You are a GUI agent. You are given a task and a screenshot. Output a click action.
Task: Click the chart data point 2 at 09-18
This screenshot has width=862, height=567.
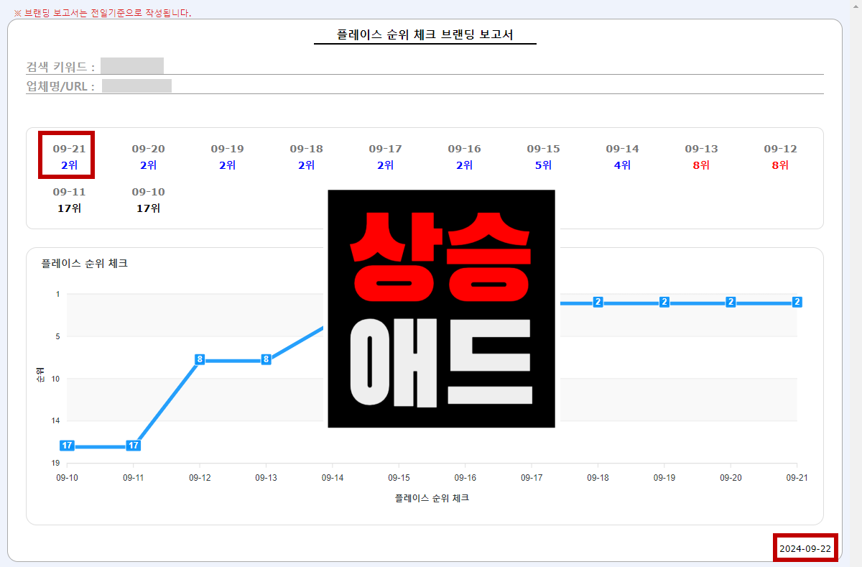[x=598, y=302]
